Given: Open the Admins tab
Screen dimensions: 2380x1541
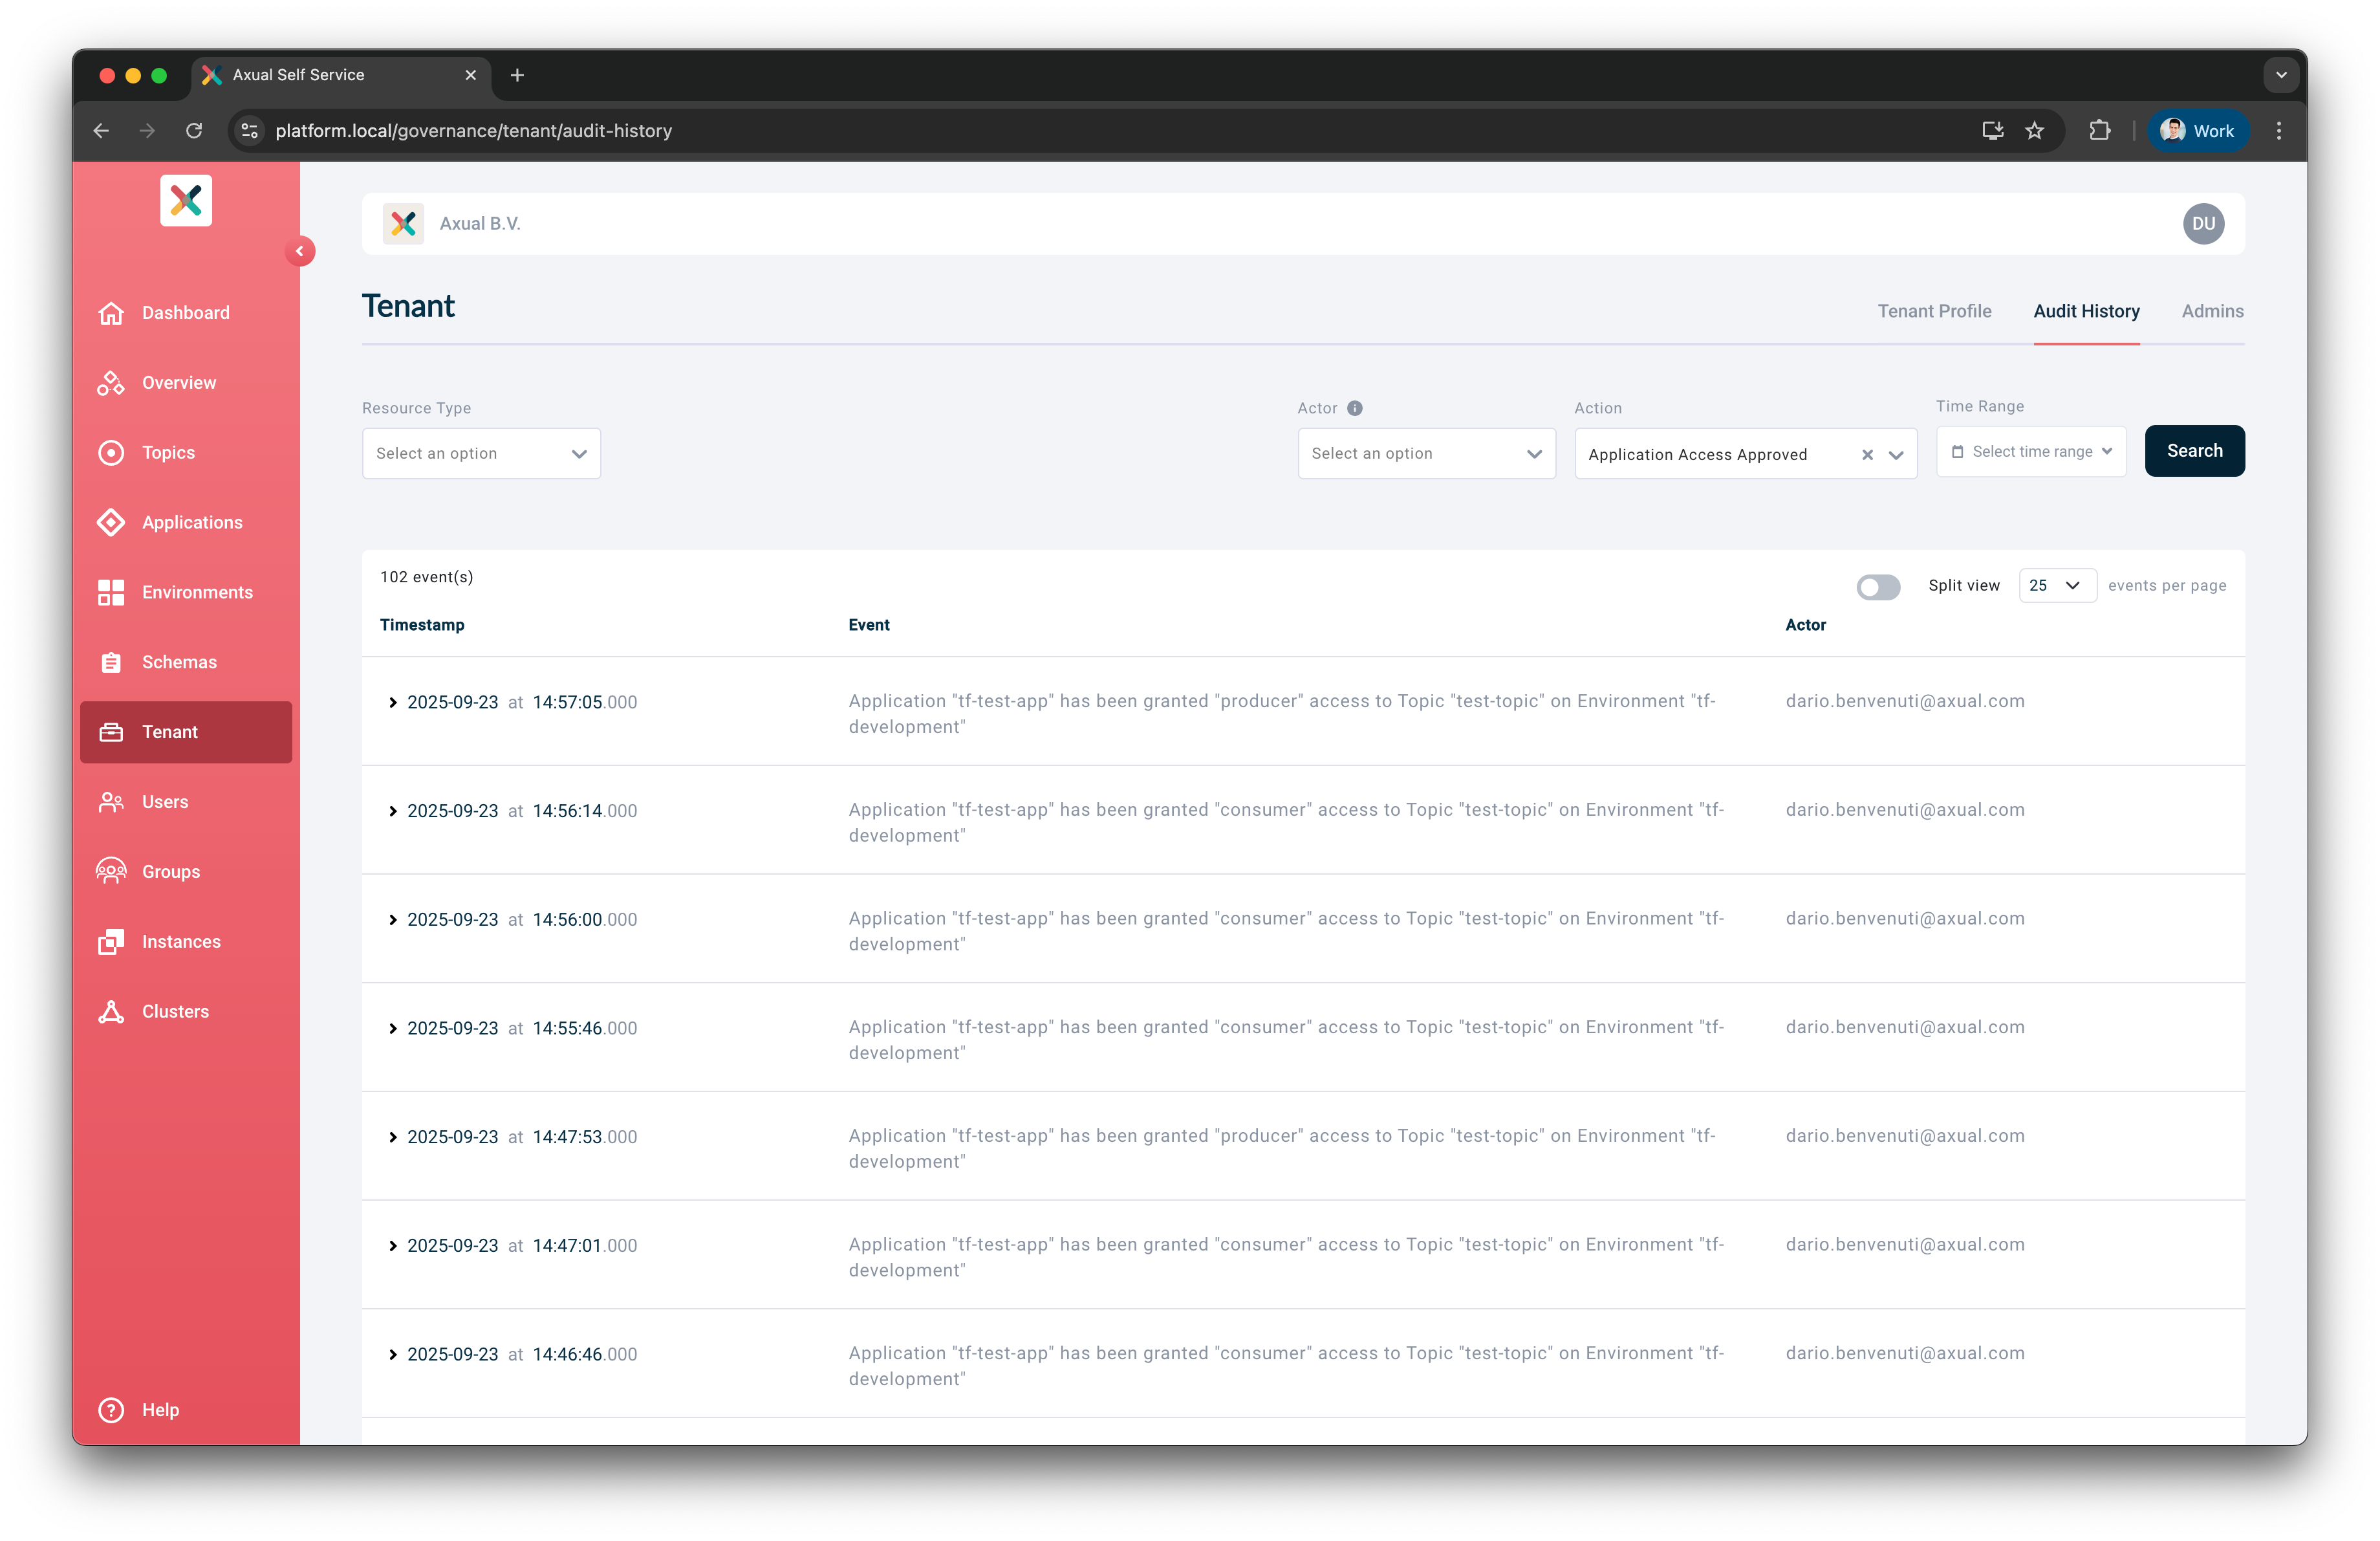Looking at the screenshot, I should pos(2212,311).
